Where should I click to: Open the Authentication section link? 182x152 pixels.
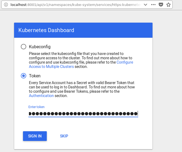click(41, 96)
